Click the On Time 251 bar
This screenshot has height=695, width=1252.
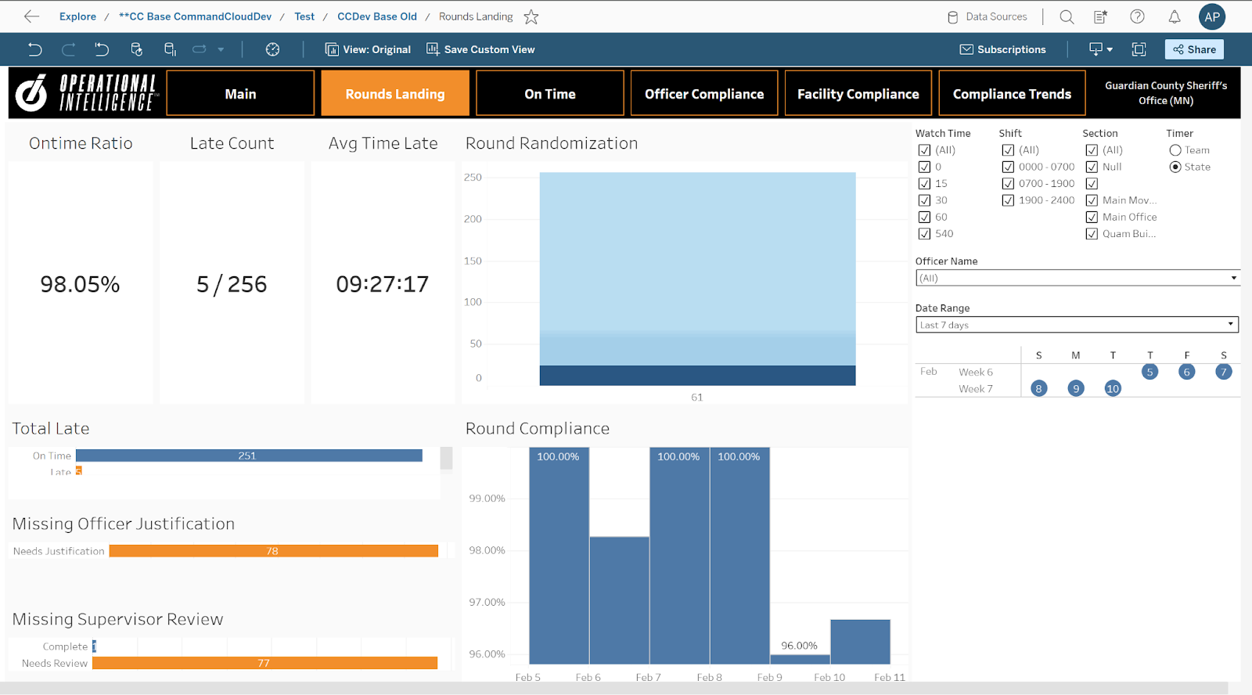click(249, 456)
